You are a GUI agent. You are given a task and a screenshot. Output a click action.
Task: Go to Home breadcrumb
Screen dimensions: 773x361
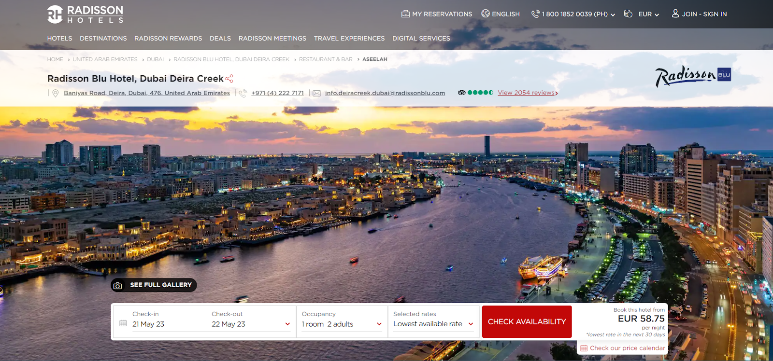click(55, 59)
